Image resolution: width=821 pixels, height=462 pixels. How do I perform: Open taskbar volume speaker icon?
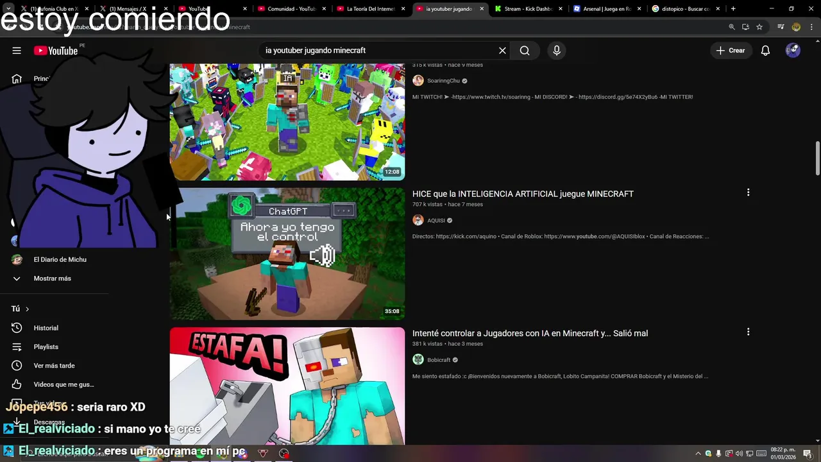click(739, 454)
